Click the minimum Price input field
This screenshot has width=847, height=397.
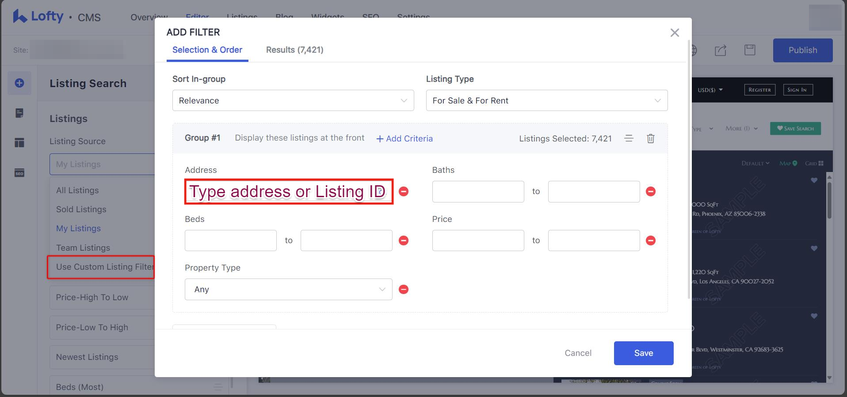(x=478, y=240)
